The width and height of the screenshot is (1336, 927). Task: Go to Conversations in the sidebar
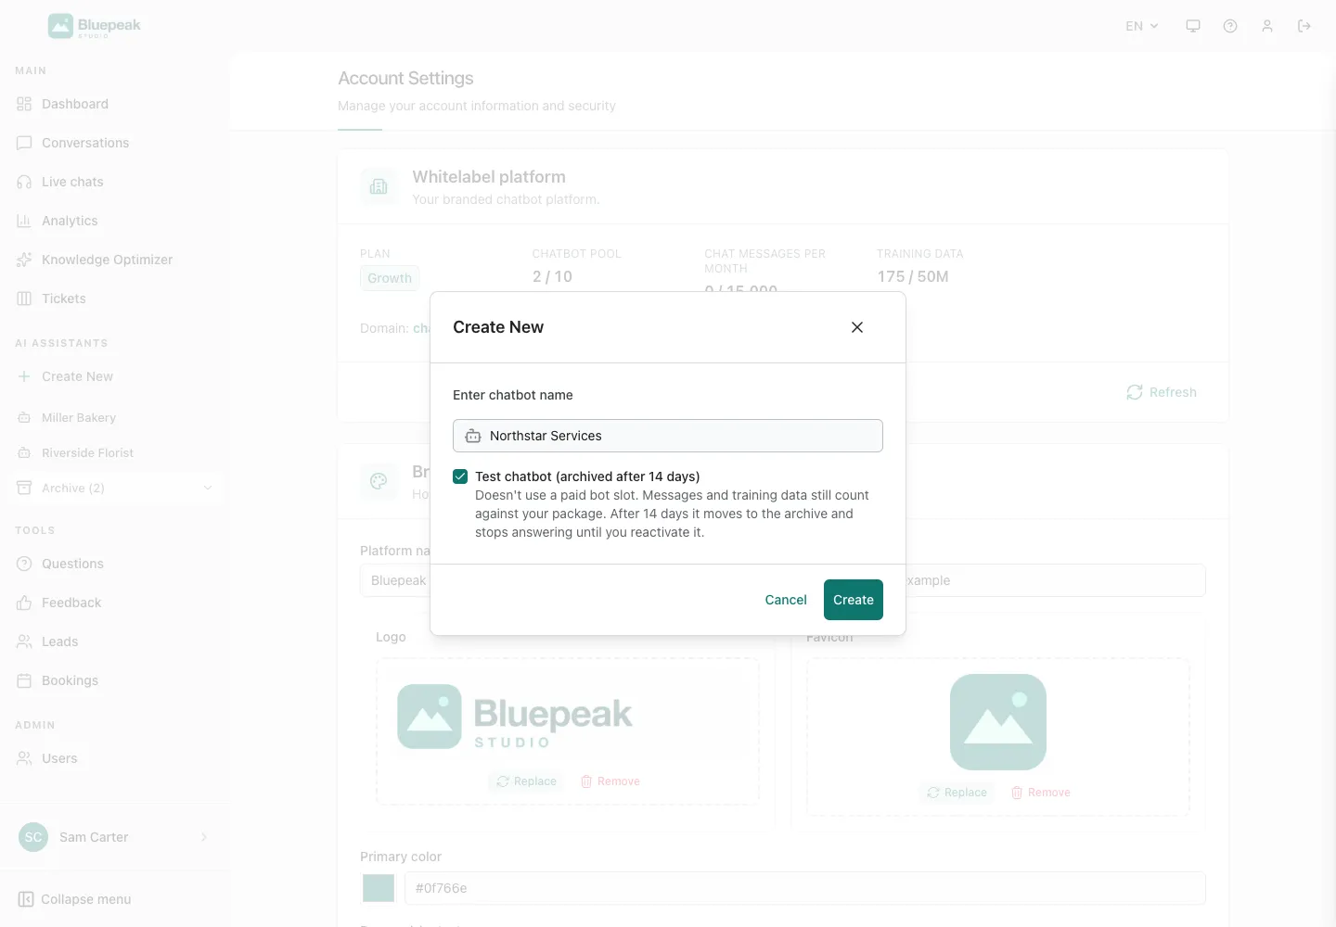coord(115,143)
